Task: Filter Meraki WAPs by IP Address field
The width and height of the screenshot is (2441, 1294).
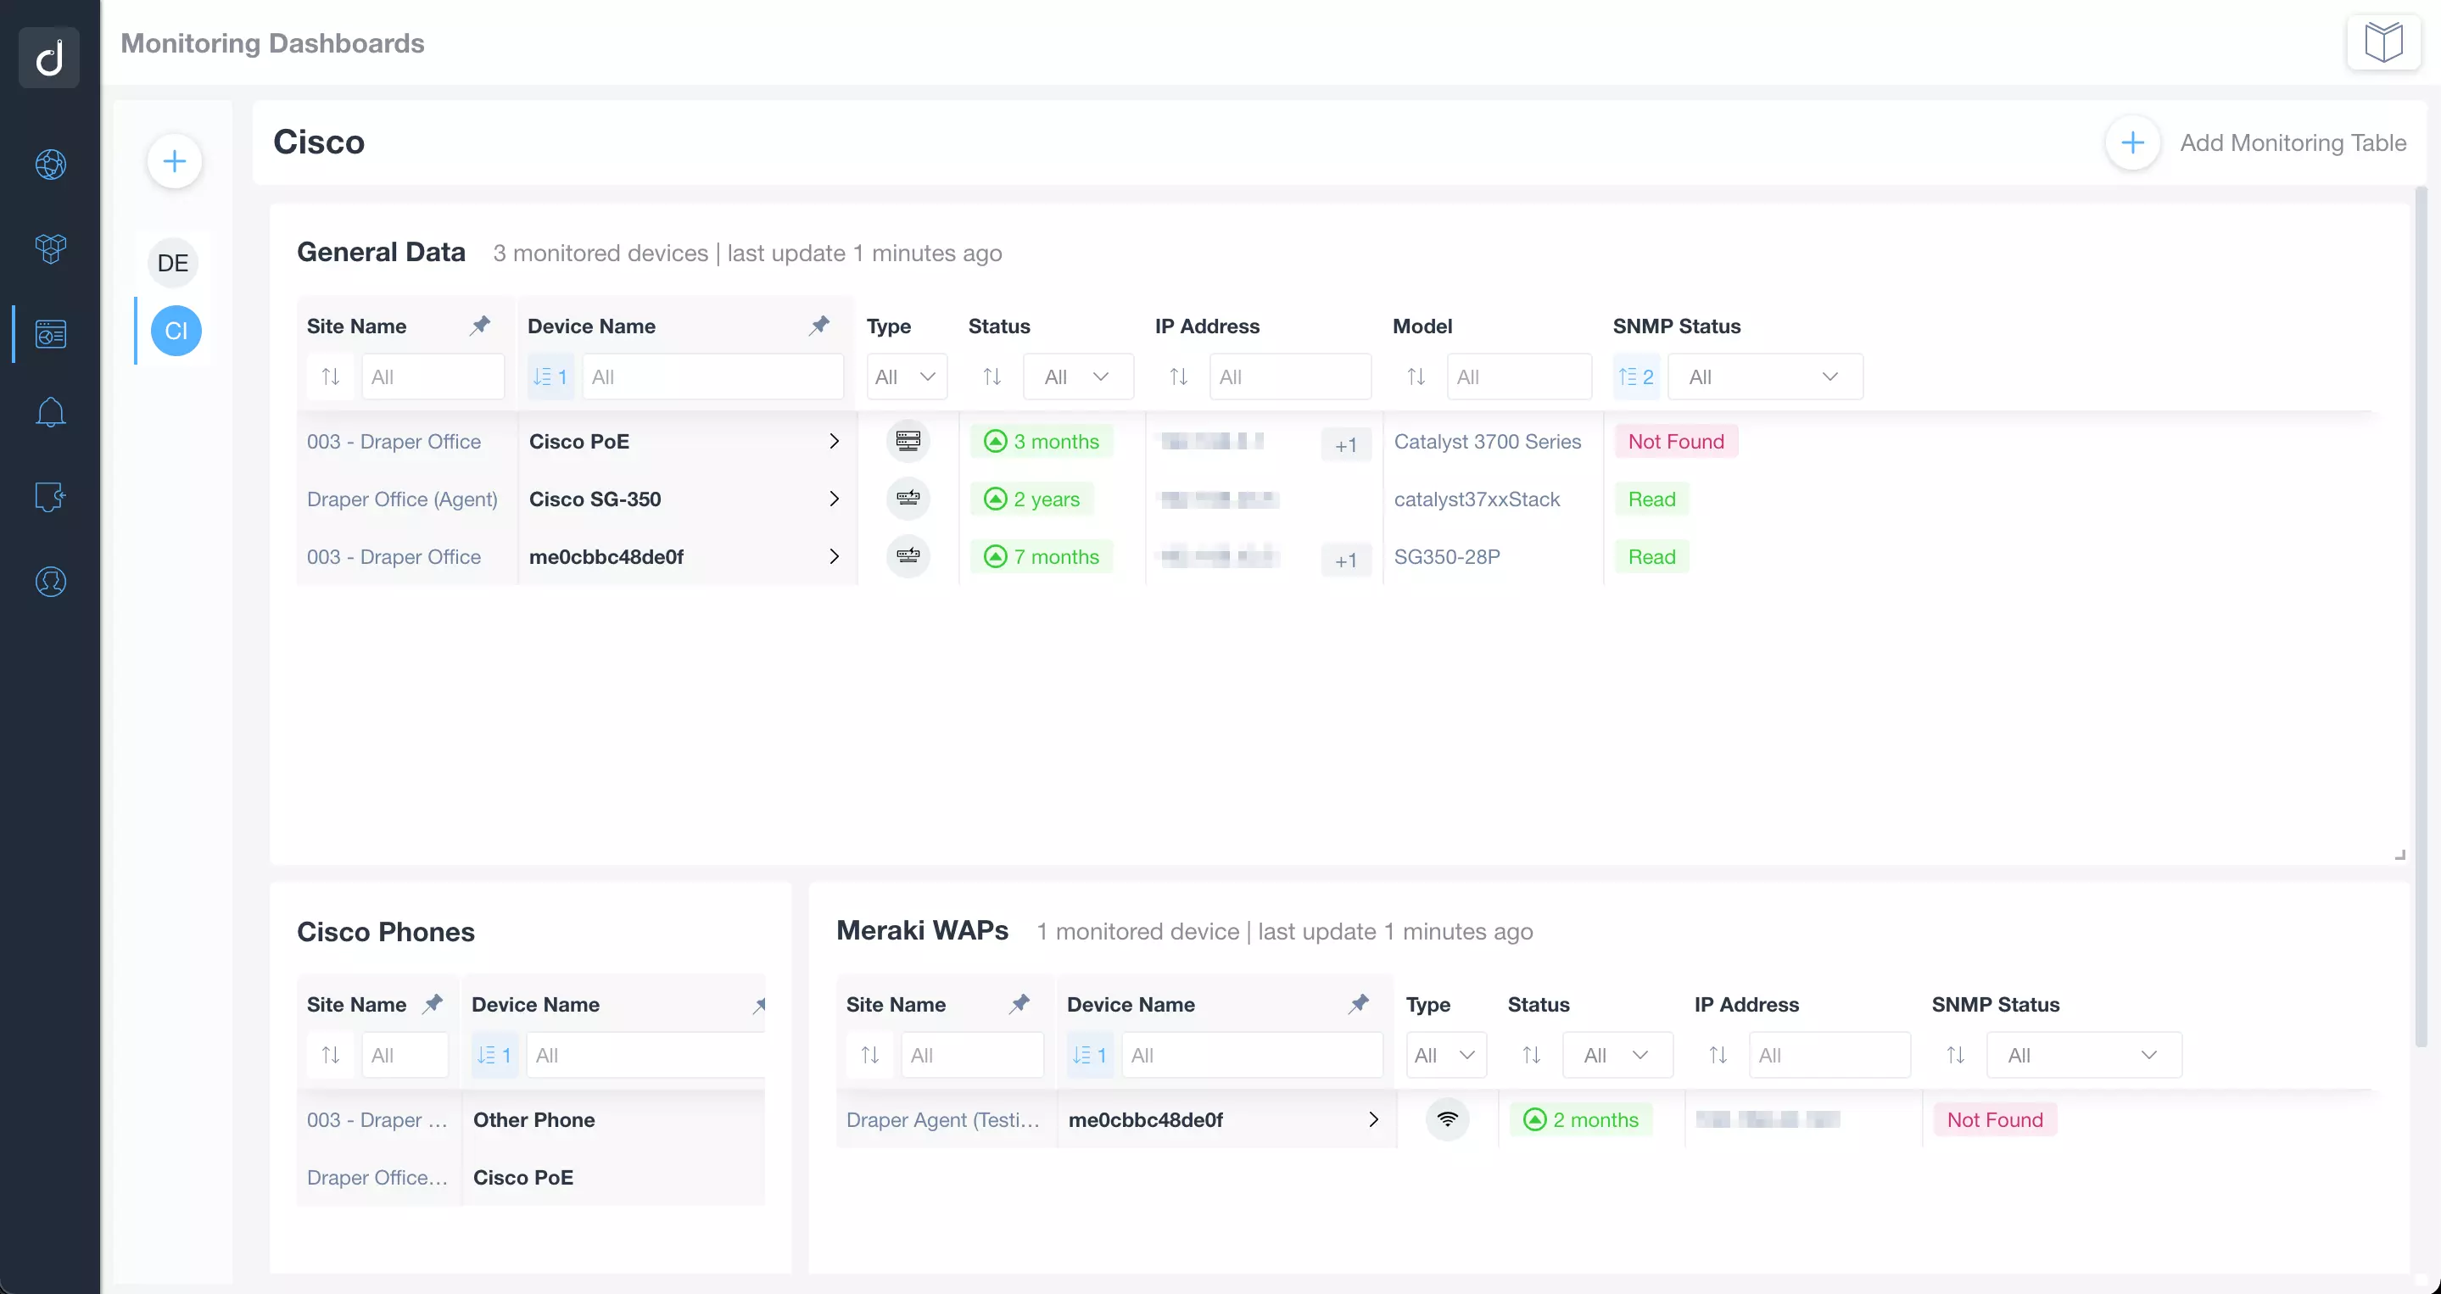Action: click(1829, 1055)
